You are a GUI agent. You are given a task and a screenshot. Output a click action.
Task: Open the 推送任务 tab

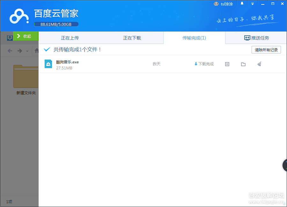click(x=256, y=38)
